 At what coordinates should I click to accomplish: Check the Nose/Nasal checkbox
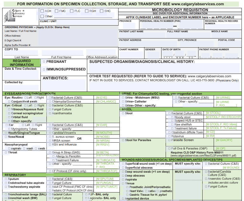click(6, 137)
